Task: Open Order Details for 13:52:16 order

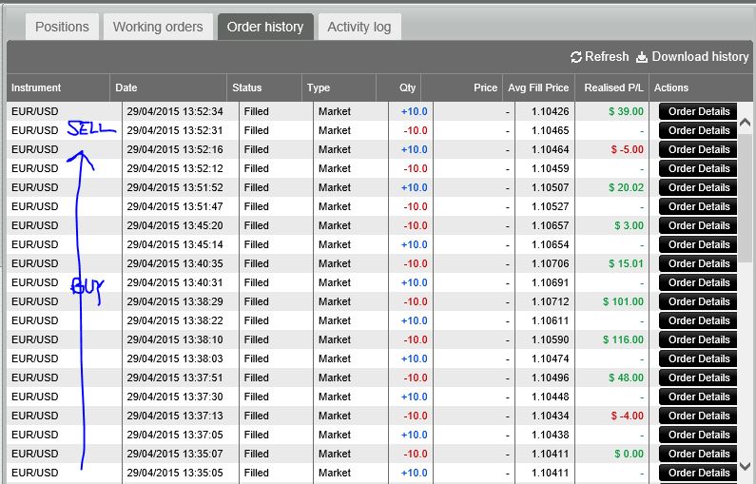Action: pyautogui.click(x=698, y=149)
